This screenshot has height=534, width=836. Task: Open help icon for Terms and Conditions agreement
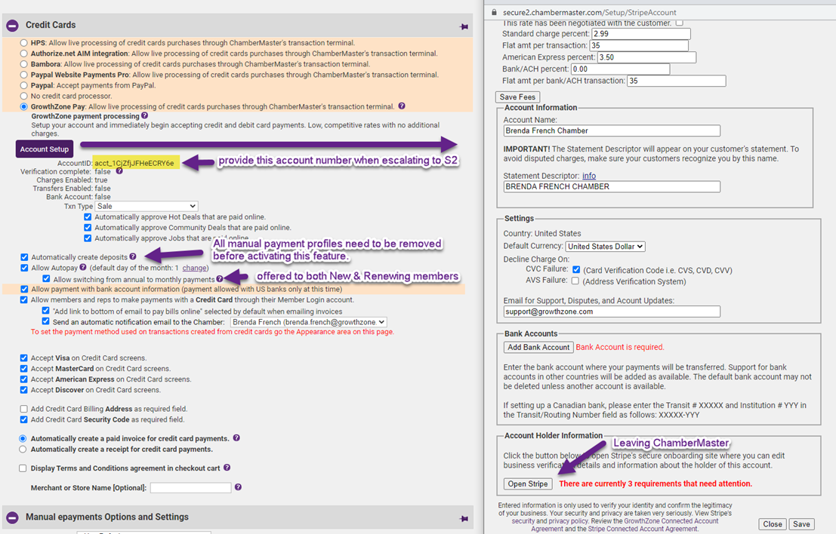pos(227,468)
